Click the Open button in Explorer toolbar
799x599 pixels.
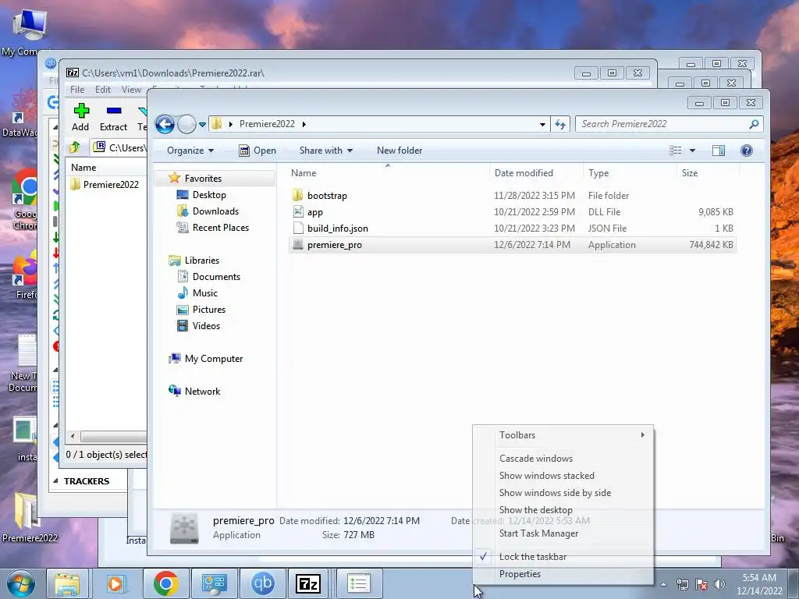(x=257, y=151)
